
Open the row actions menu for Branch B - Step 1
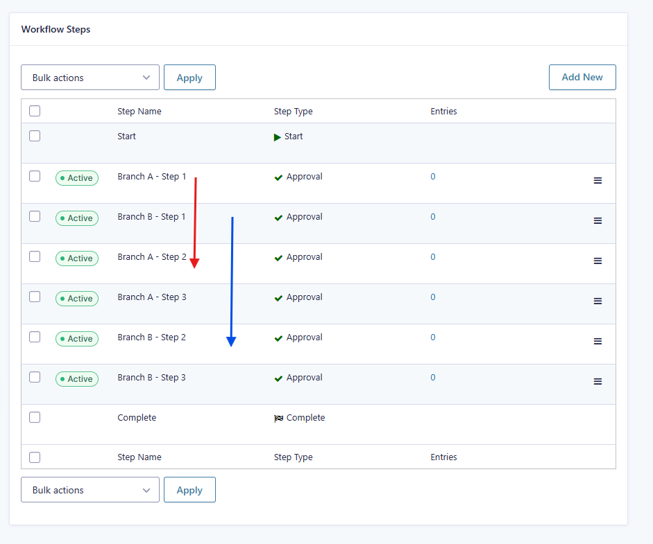pos(597,220)
